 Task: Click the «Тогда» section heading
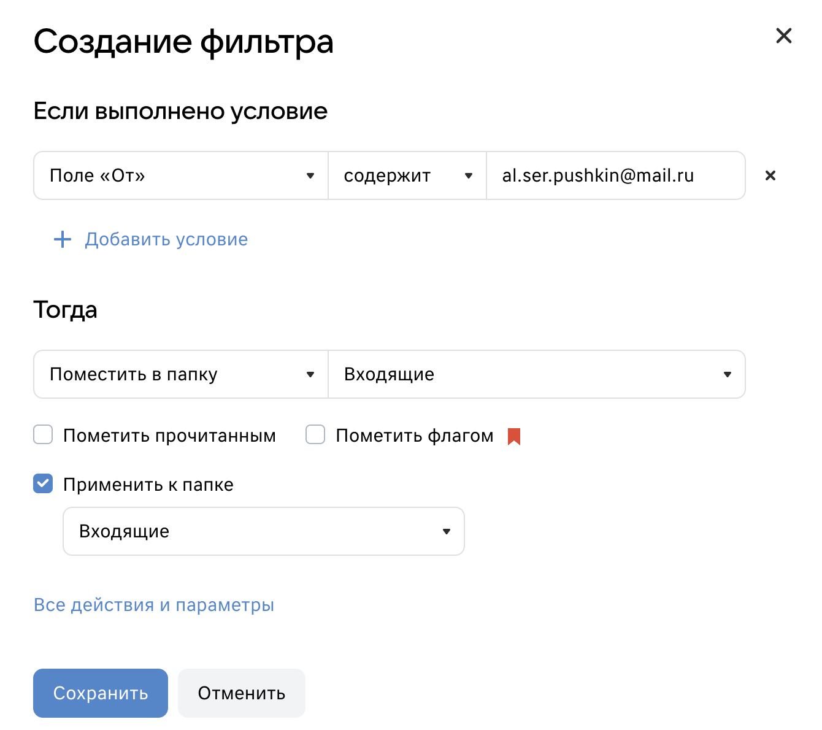(x=65, y=310)
